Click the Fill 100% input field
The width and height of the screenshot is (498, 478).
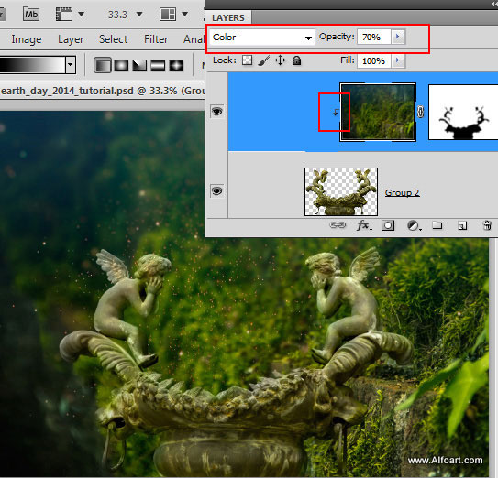pyautogui.click(x=374, y=61)
